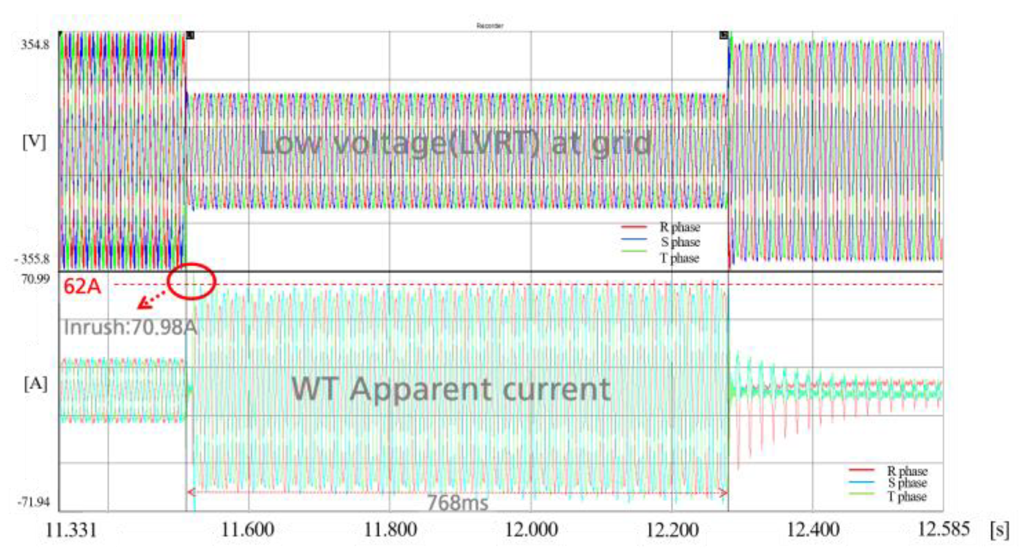Click the 12.000 time axis tick label
This screenshot has width=1019, height=556.
[x=531, y=530]
